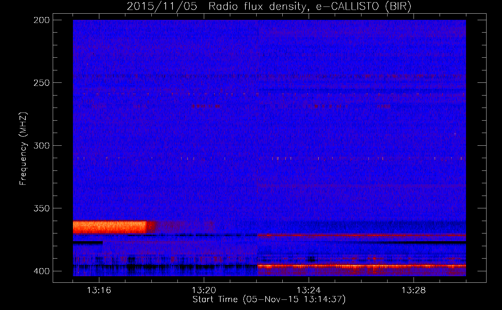This screenshot has width=502, height=310.
Task: Click the 13:24 time tick label
Action: (x=309, y=290)
